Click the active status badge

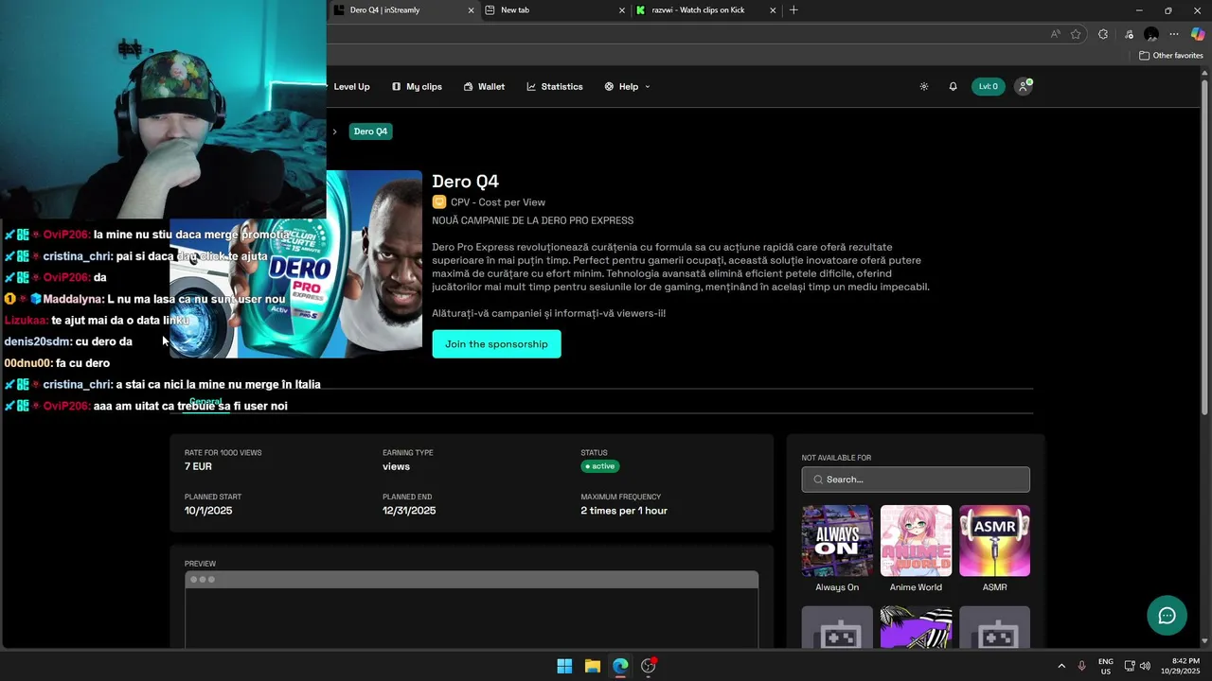[x=600, y=466]
